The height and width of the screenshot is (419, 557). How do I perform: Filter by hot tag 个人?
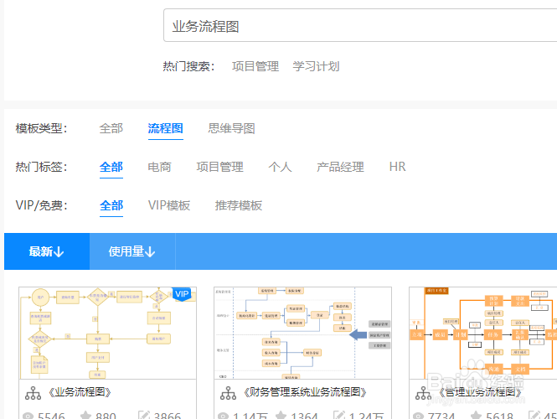coord(281,167)
